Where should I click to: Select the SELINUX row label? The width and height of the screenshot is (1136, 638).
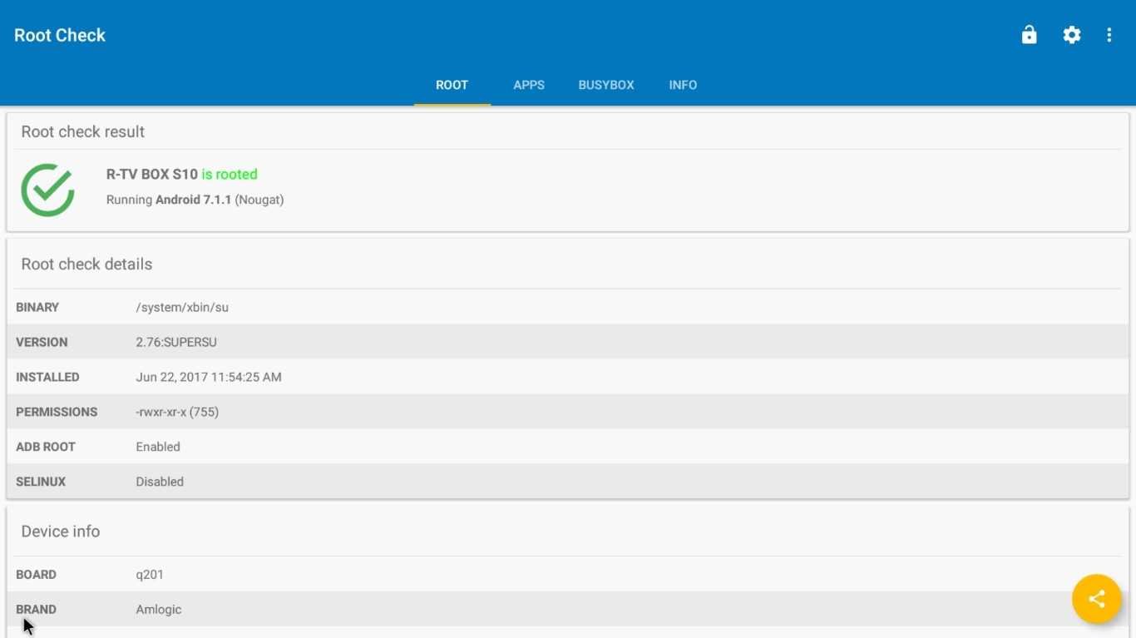point(41,482)
